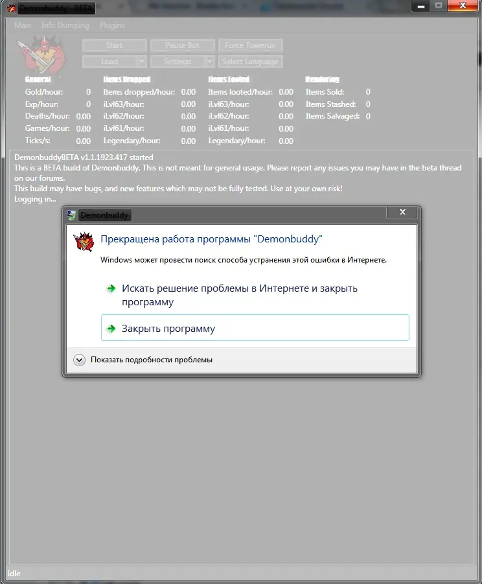Close the Demonbuddy error dialog with X

pyautogui.click(x=402, y=213)
